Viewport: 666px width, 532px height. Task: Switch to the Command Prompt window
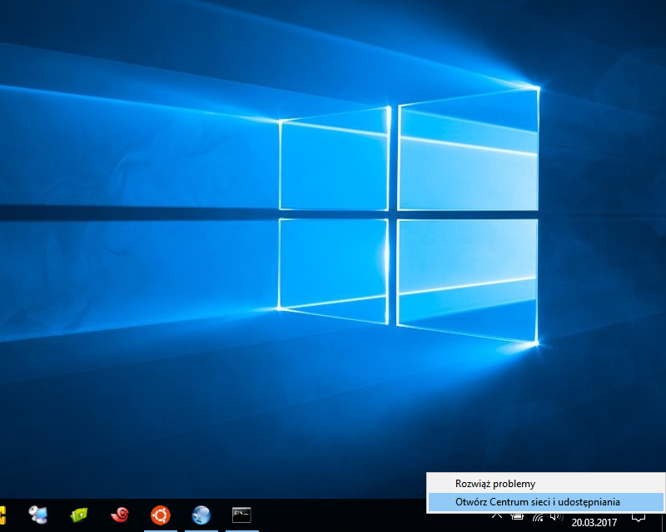click(241, 515)
